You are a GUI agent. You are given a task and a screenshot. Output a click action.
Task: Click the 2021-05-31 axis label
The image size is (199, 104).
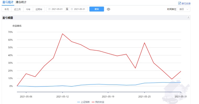coord(181,96)
